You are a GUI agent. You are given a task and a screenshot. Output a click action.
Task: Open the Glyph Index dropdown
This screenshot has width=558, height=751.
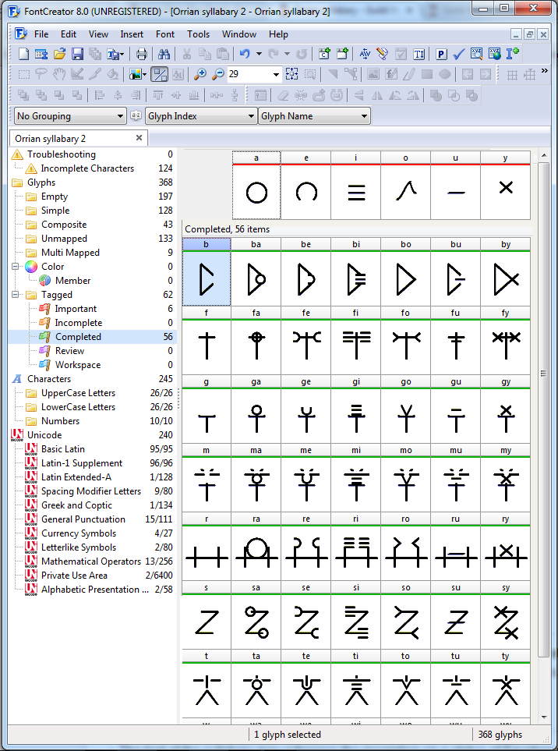pos(201,116)
